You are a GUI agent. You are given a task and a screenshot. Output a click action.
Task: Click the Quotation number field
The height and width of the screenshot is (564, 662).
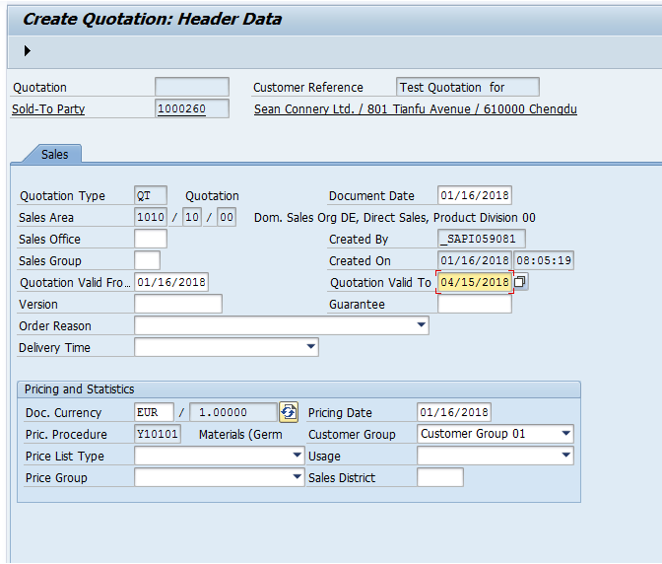(192, 87)
